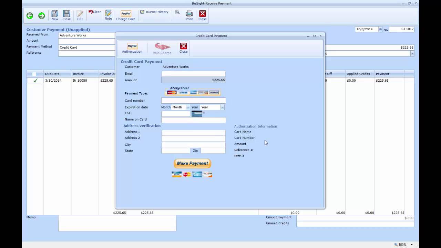
Task: Click the Address 2 field
Action: 194,138
